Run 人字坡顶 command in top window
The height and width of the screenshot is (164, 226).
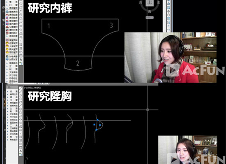coord(12,46)
